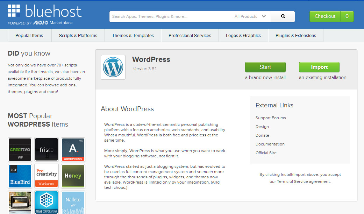
Task: Select the Frisco theme thumbnail
Action: click(47, 149)
